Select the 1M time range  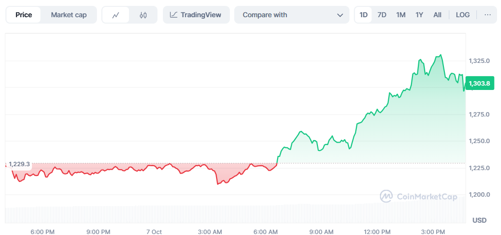click(x=401, y=15)
